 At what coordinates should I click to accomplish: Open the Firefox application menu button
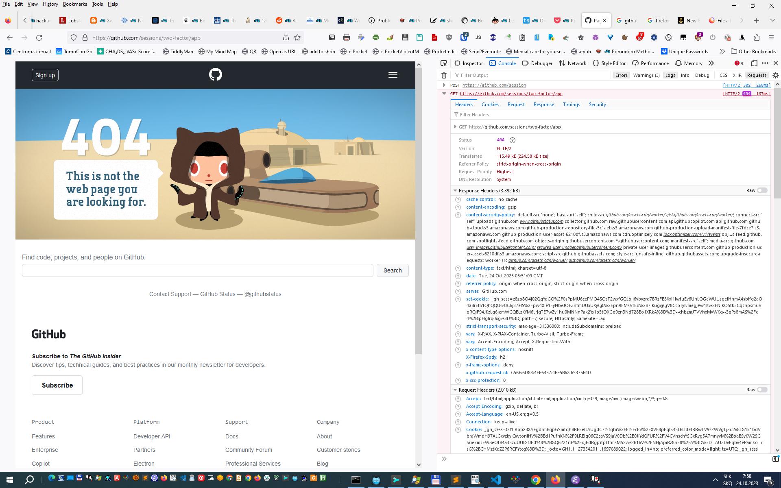[x=771, y=38]
